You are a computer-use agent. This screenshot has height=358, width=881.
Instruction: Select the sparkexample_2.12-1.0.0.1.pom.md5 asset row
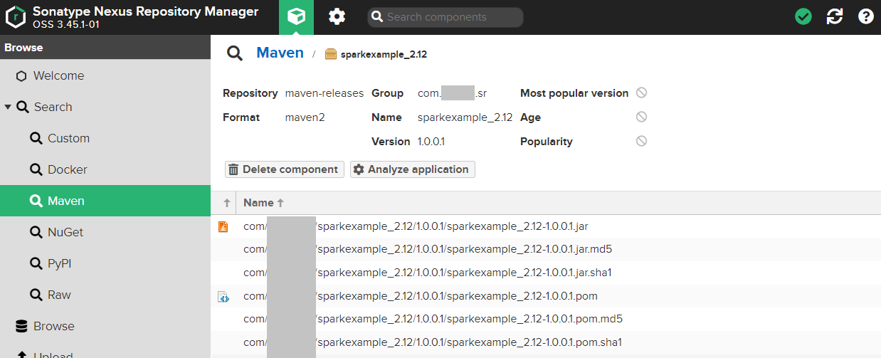click(x=546, y=319)
